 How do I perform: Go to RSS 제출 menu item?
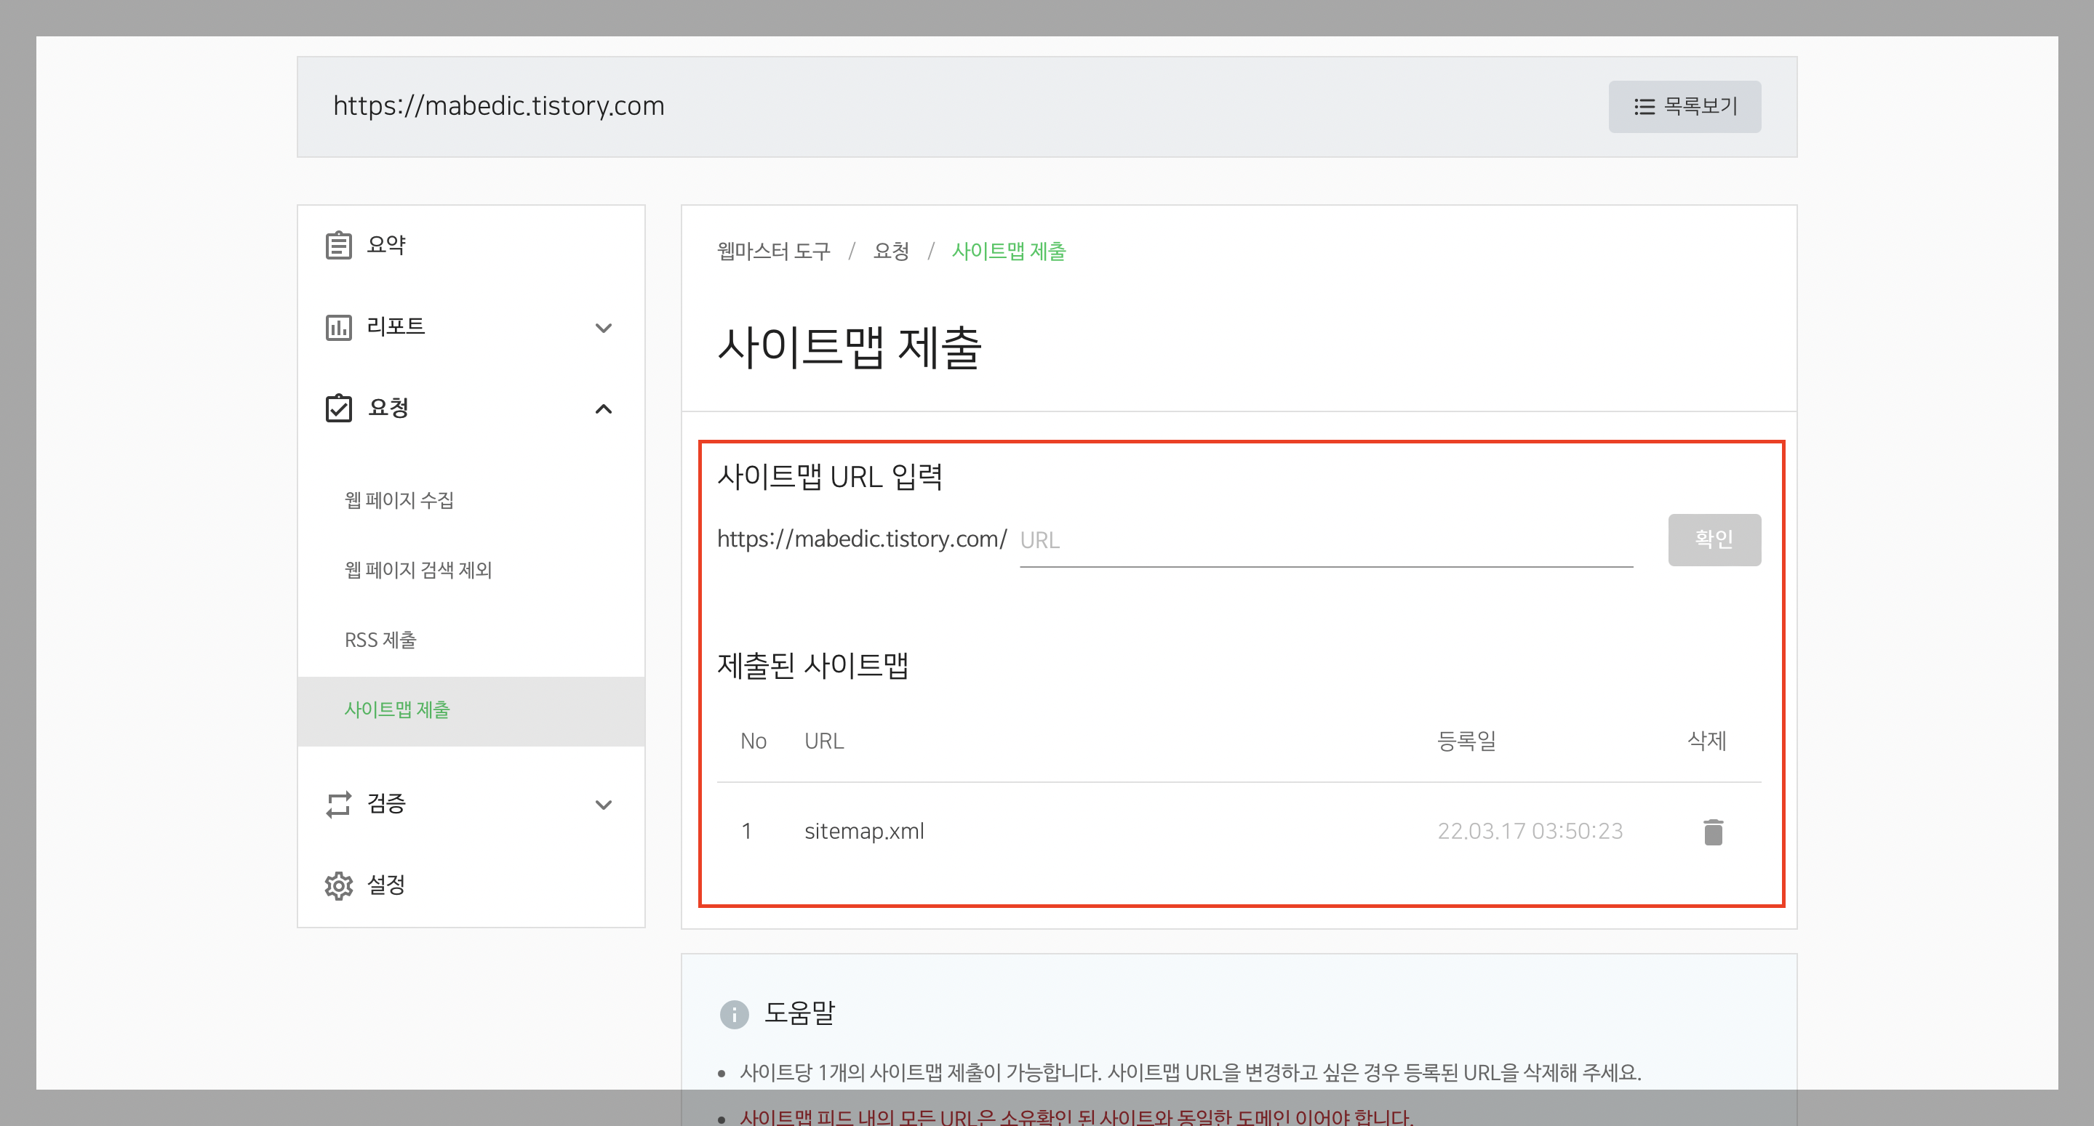(380, 640)
